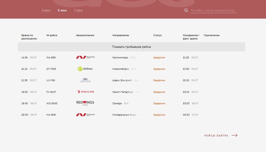266x152 pixels.
Task: Click the Rossiya airline logo
Action: [x=85, y=92]
